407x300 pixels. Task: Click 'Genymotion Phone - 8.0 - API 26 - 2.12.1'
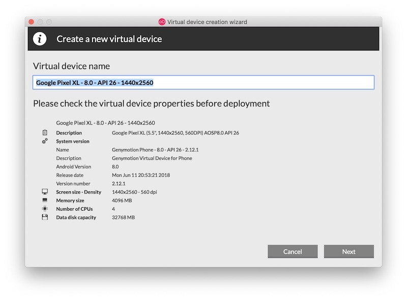point(155,150)
